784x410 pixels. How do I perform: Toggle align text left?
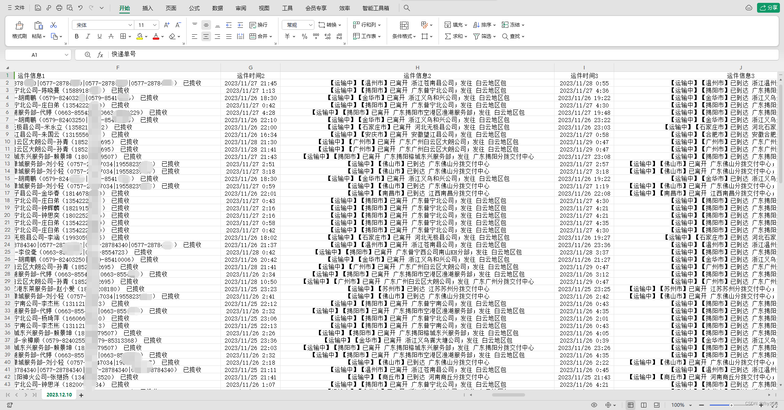(x=195, y=36)
